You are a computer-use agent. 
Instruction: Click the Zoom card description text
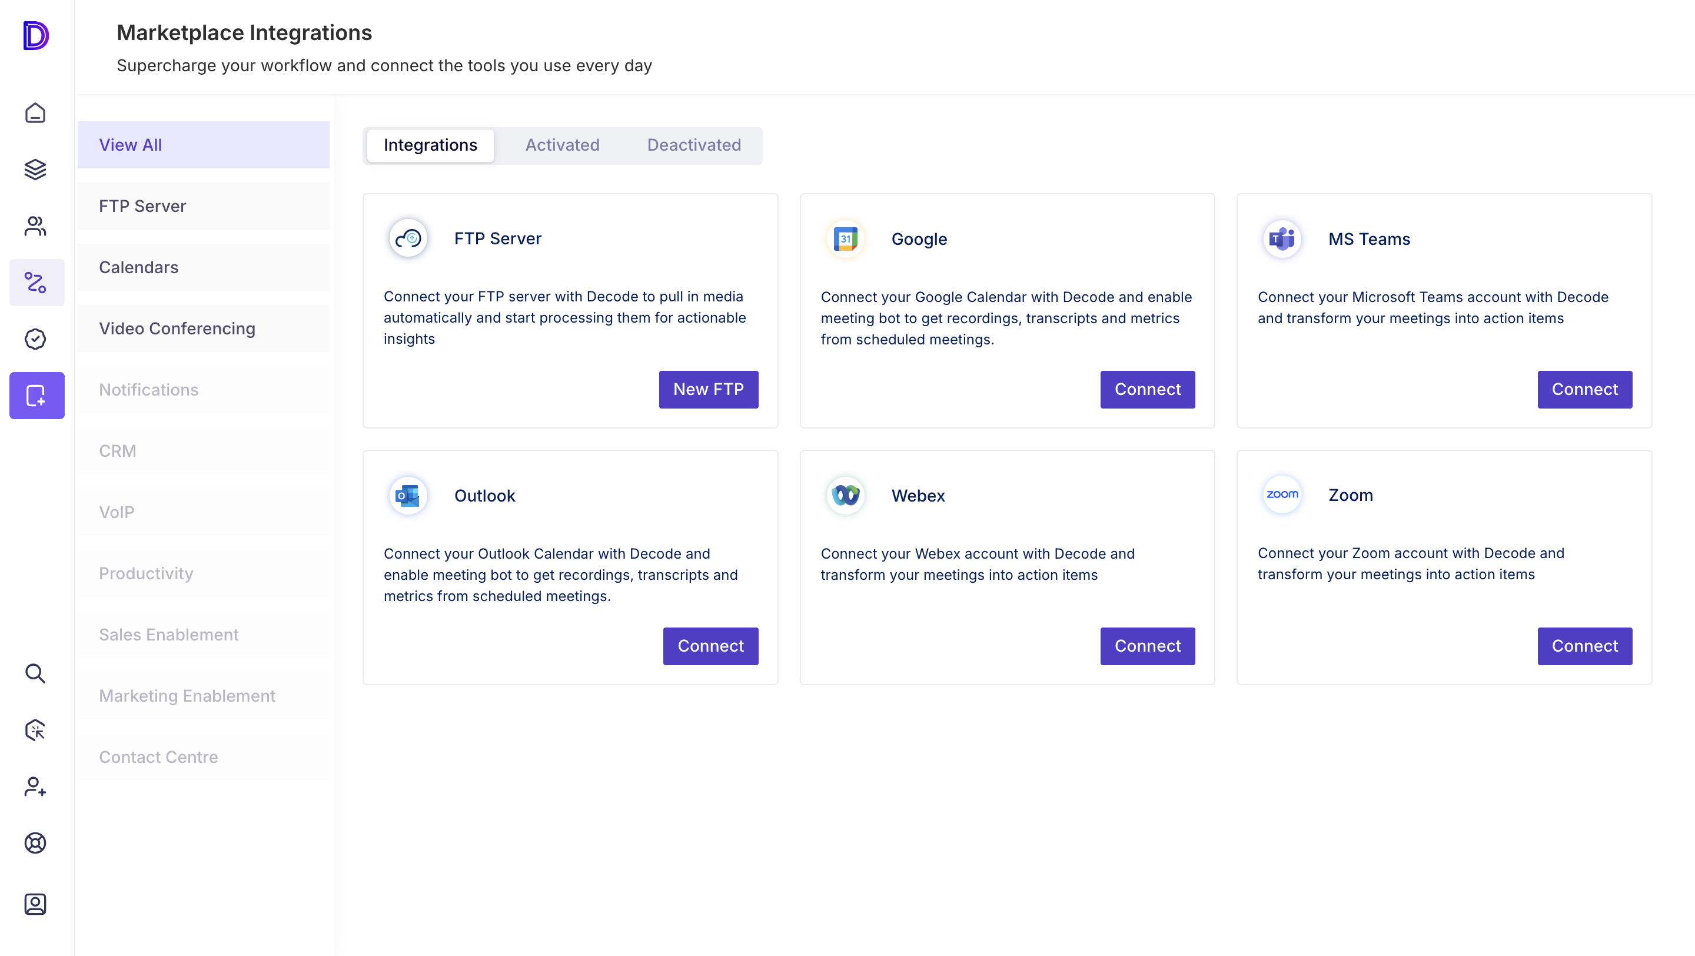1411,563
